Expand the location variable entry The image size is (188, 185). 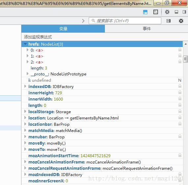click(25, 117)
